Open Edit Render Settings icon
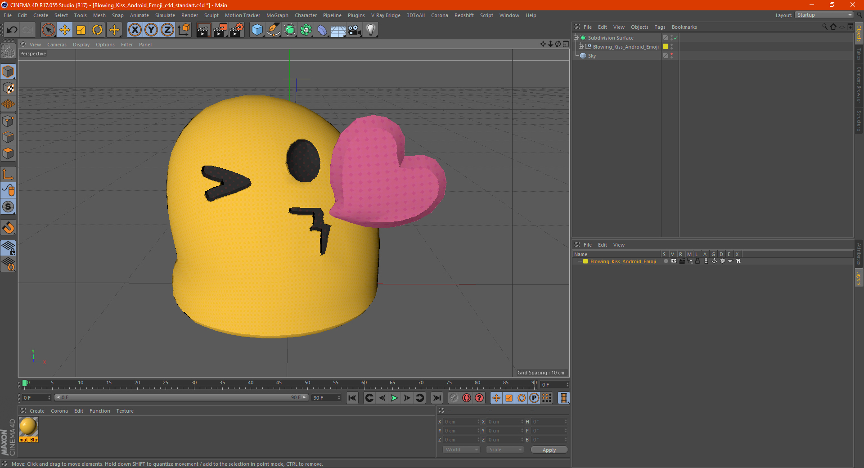The width and height of the screenshot is (864, 468). coord(236,30)
